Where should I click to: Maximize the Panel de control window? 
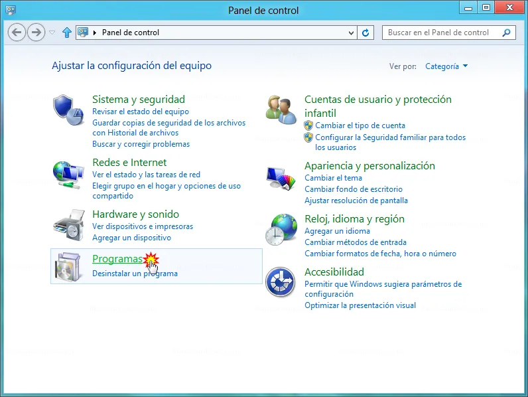(x=486, y=7)
